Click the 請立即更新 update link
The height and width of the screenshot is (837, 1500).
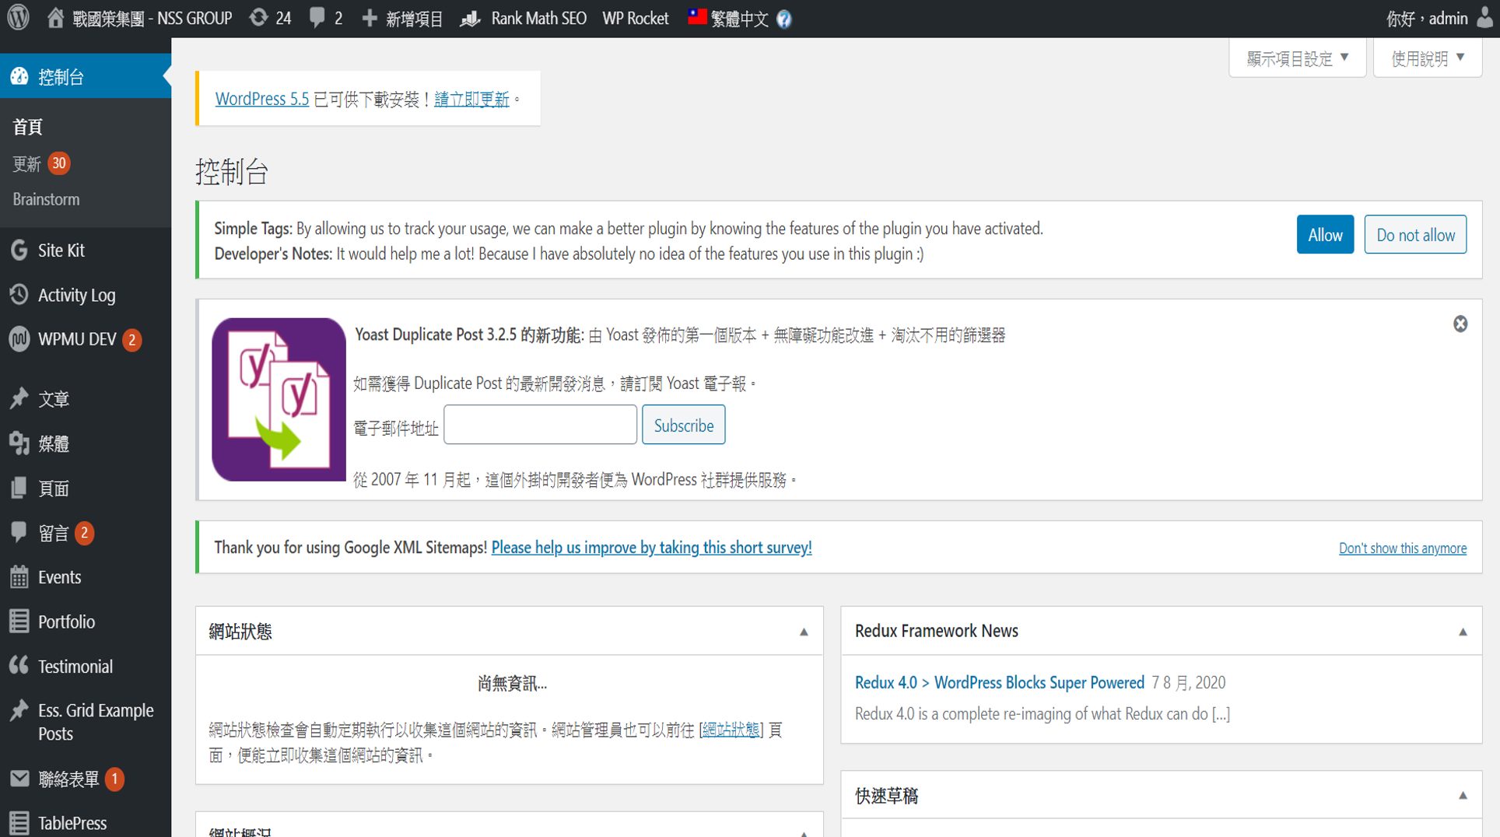coord(471,99)
